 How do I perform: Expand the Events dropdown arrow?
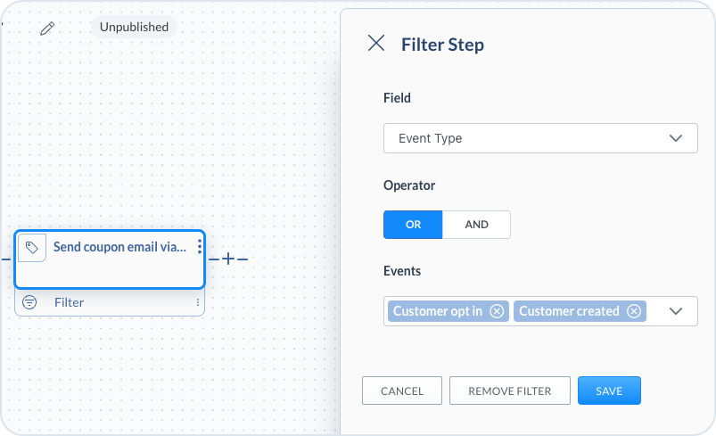click(x=676, y=311)
